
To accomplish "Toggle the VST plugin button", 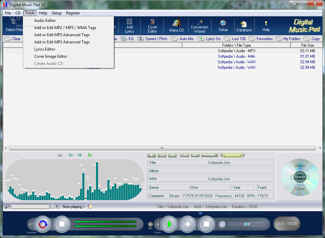I will (x=195, y=155).
